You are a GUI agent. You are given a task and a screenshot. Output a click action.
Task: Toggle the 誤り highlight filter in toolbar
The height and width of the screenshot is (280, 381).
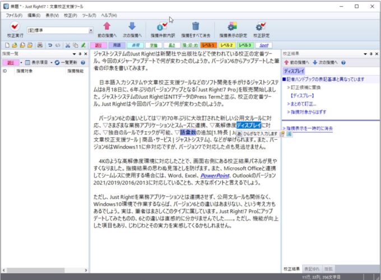click(98, 45)
